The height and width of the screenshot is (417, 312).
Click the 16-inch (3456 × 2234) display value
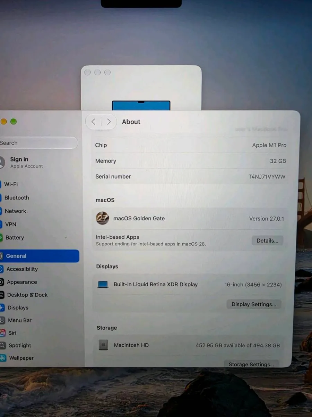pos(253,285)
